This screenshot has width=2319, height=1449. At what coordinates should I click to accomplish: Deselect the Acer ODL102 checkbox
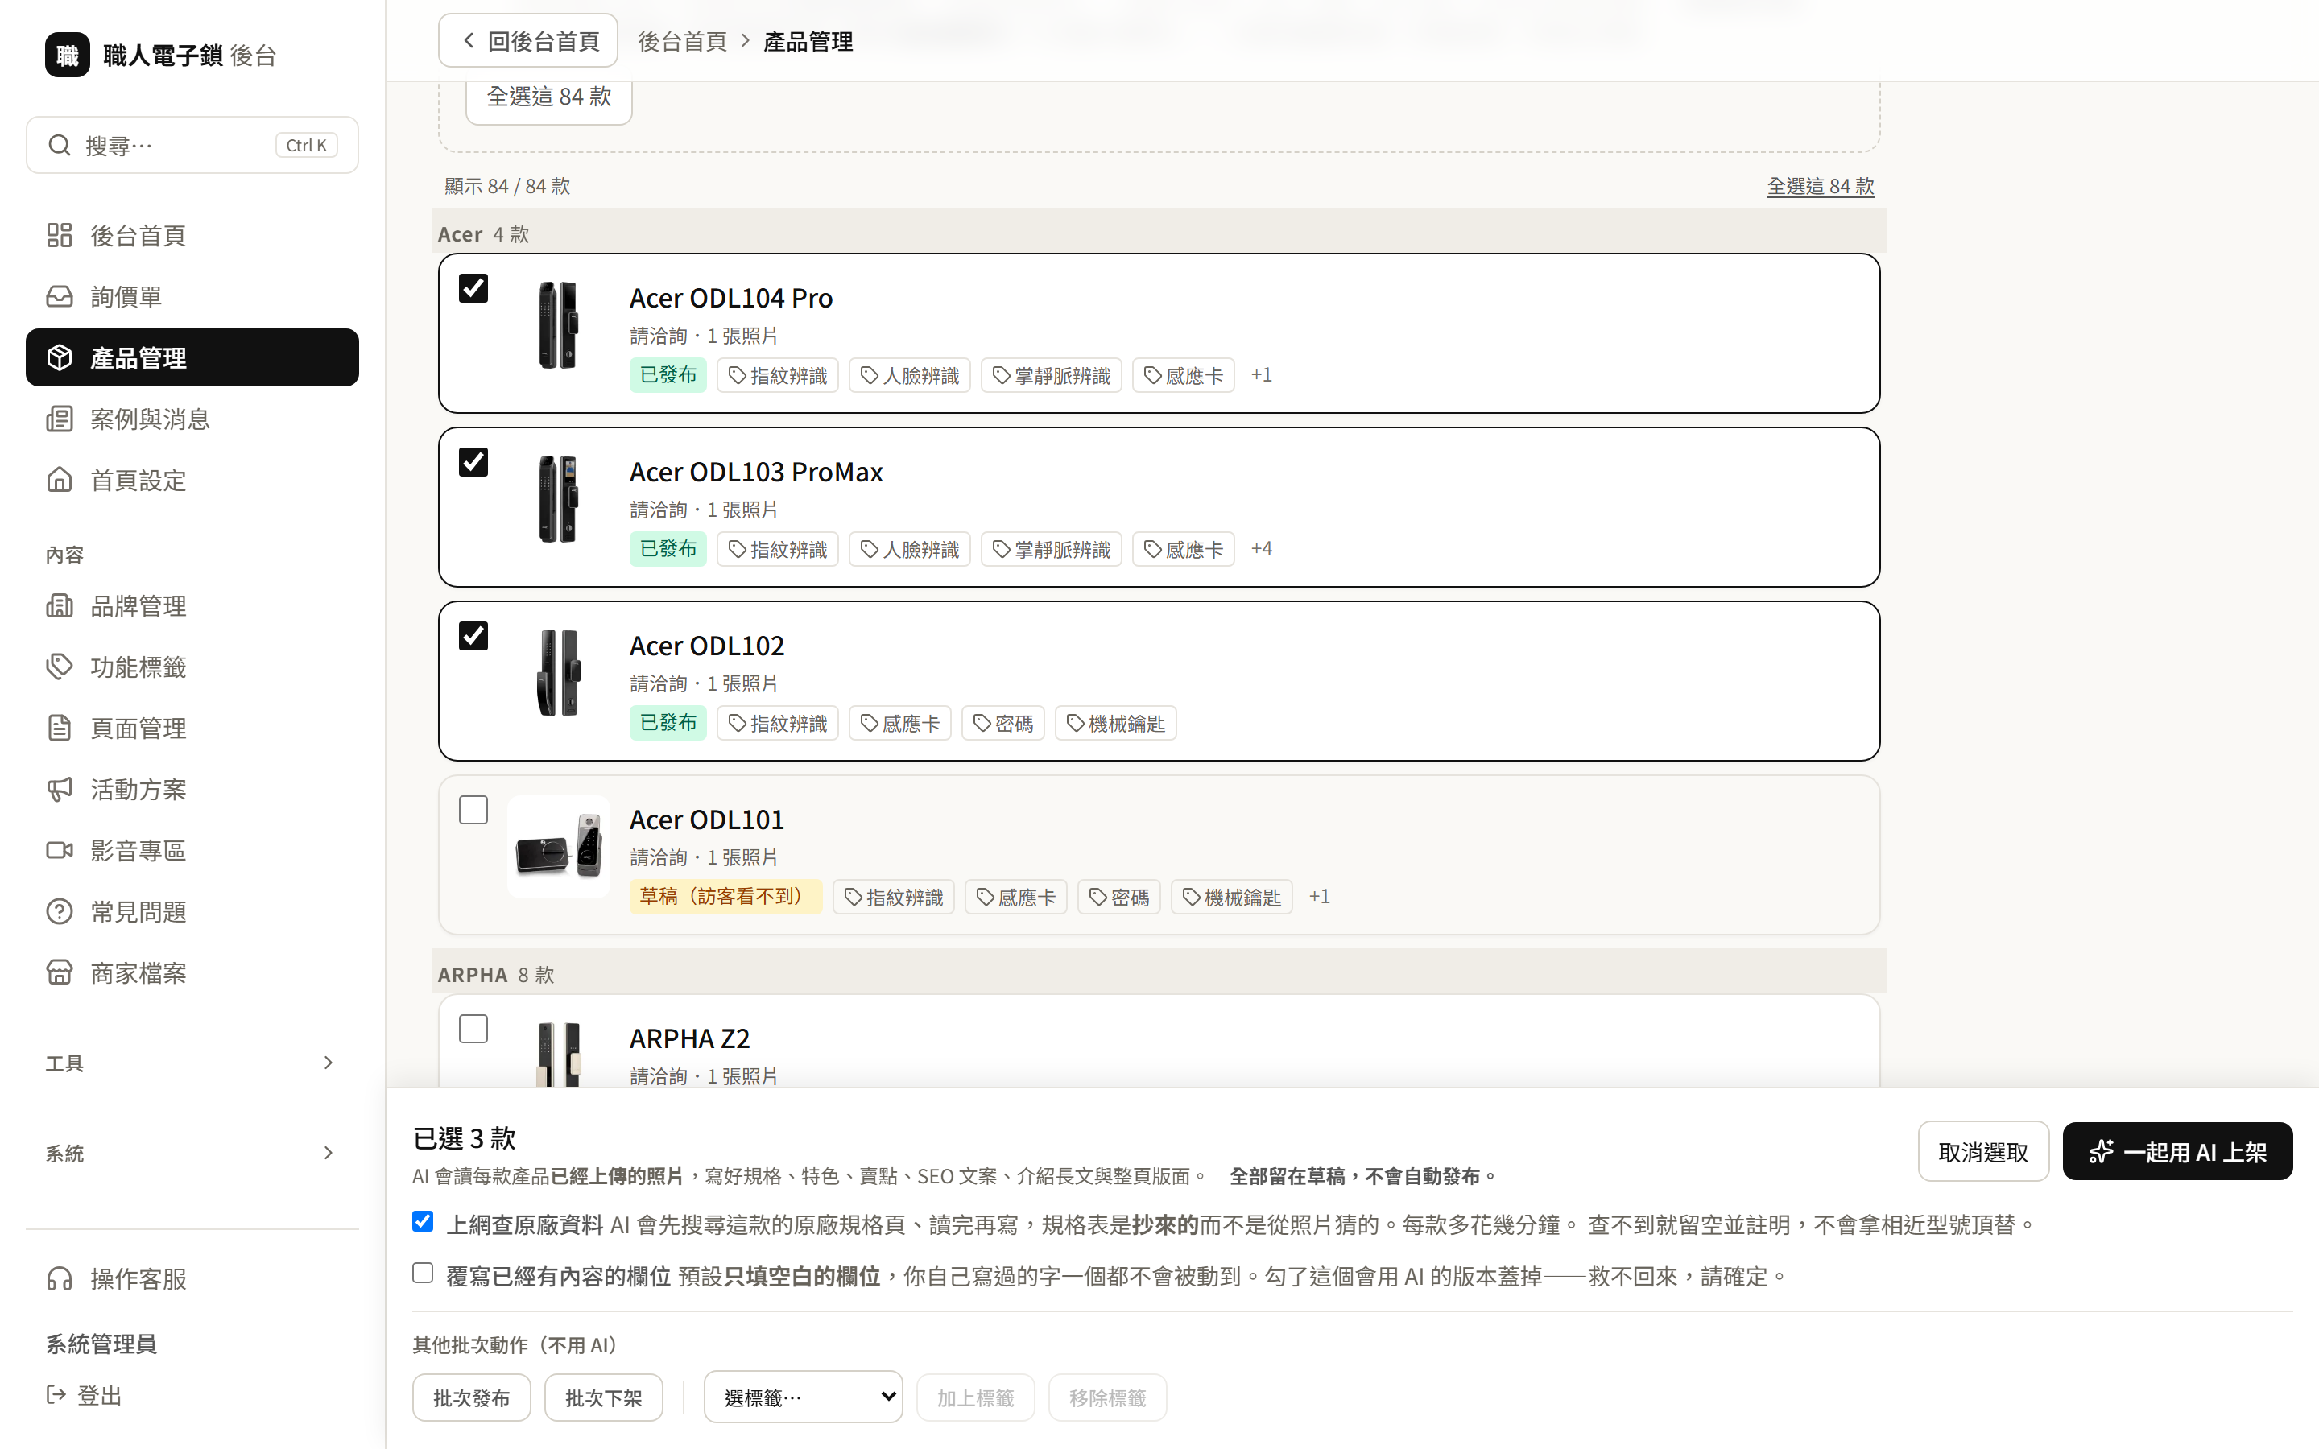click(x=473, y=635)
